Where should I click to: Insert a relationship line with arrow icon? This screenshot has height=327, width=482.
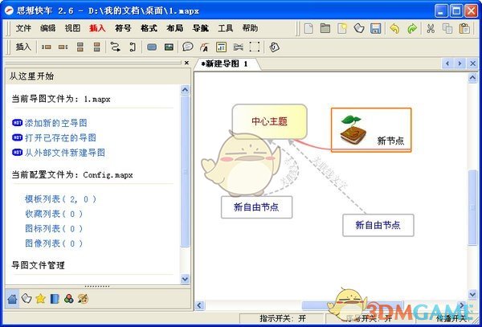tap(115, 47)
